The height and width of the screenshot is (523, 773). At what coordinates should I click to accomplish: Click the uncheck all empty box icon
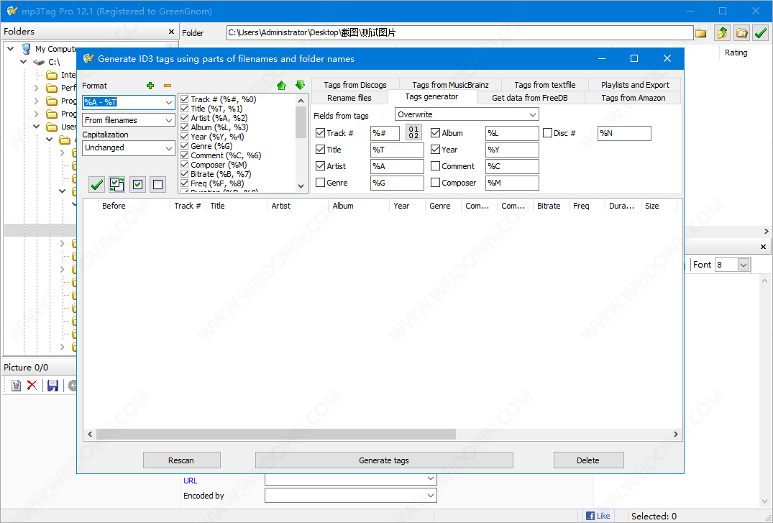pos(157,185)
